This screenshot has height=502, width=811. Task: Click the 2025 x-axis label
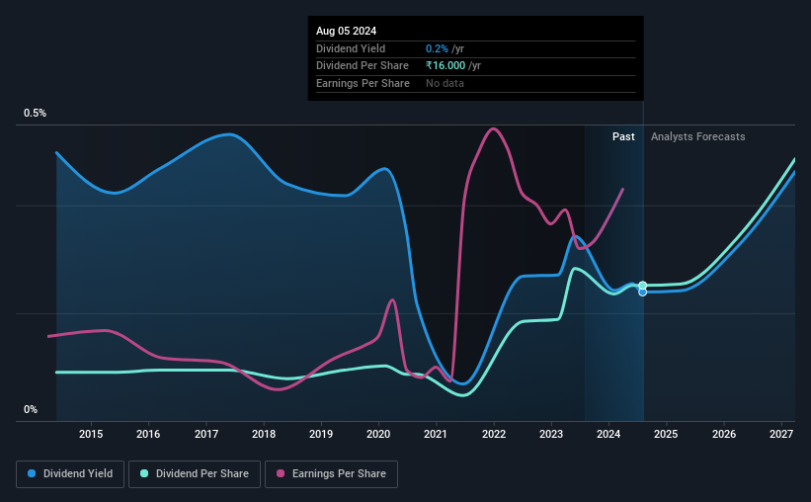666,434
